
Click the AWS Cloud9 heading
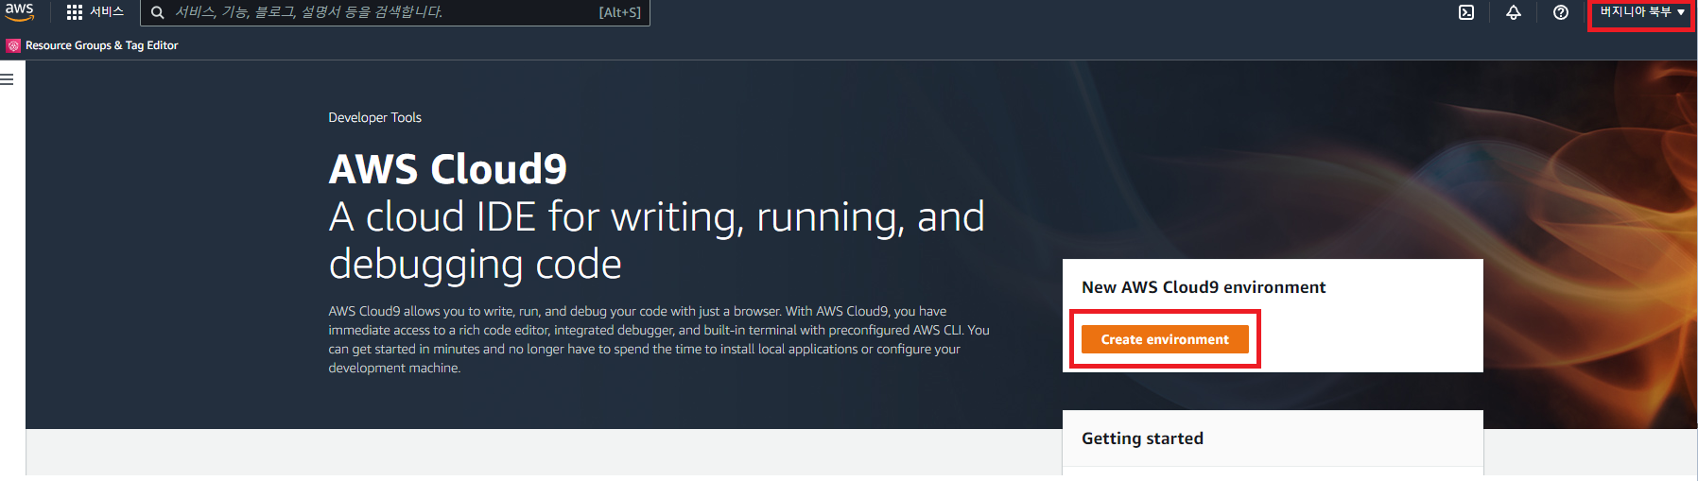[x=448, y=169]
